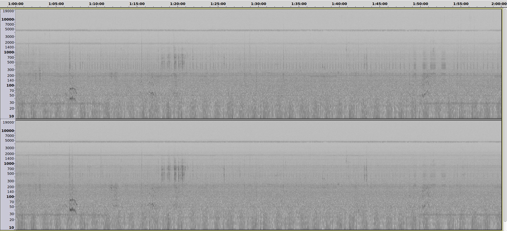Click the 10 label at the bottom of the lower scale
507x231 pixels.
(x=11, y=228)
